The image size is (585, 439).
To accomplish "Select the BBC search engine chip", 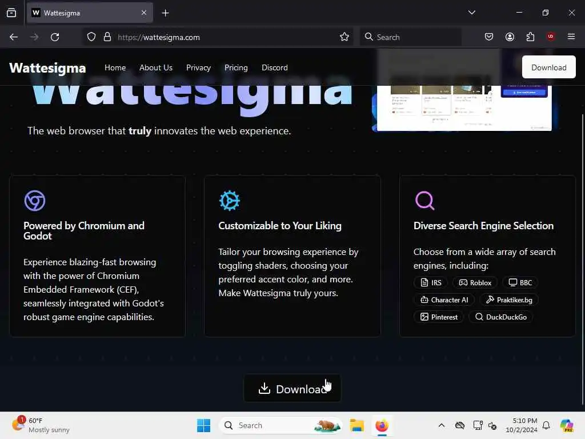I will click(520, 282).
